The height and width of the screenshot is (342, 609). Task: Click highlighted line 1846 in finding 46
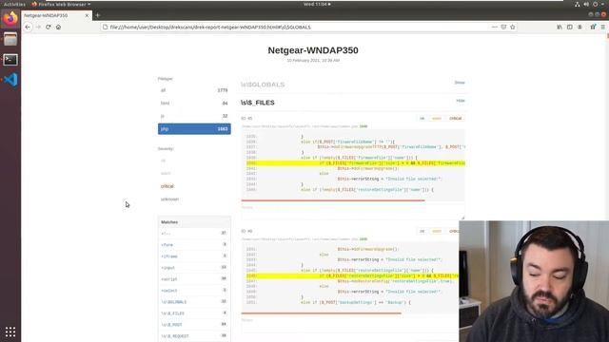coord(352,276)
